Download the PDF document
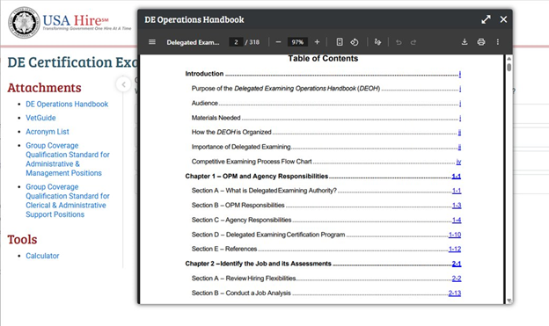The width and height of the screenshot is (549, 326). point(465,42)
